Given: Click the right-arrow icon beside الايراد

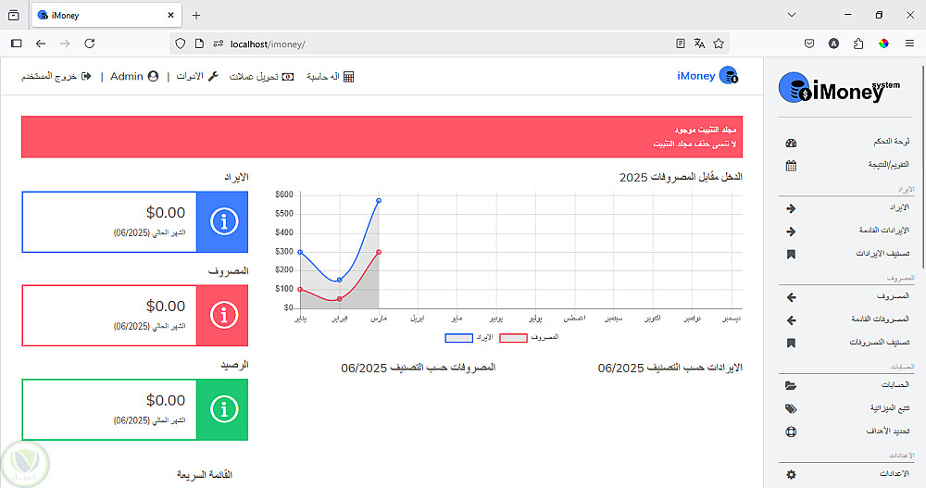Looking at the screenshot, I should (x=791, y=208).
